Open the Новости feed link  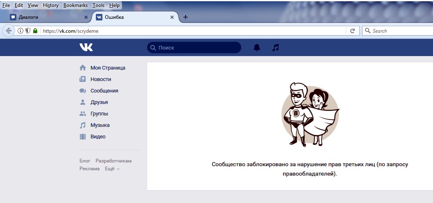coord(100,79)
